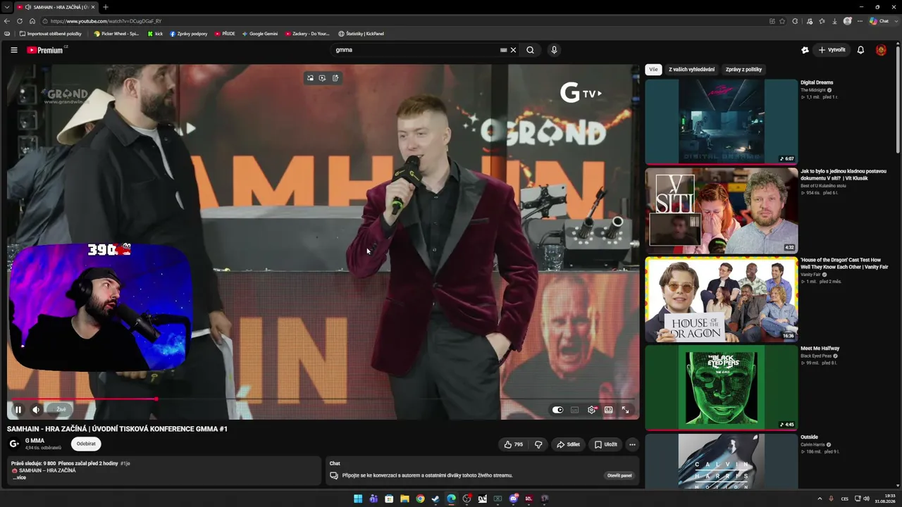This screenshot has width=902, height=507.
Task: Like the video with 795 likes
Action: pos(514,444)
